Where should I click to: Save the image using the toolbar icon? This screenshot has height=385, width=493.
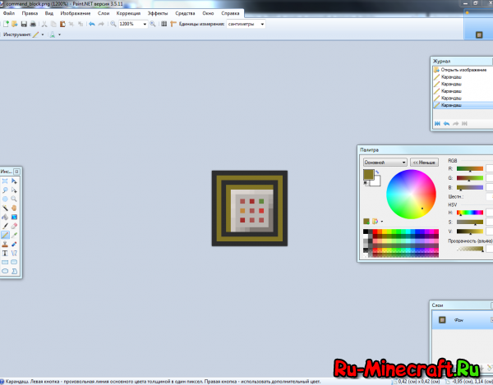coord(24,24)
